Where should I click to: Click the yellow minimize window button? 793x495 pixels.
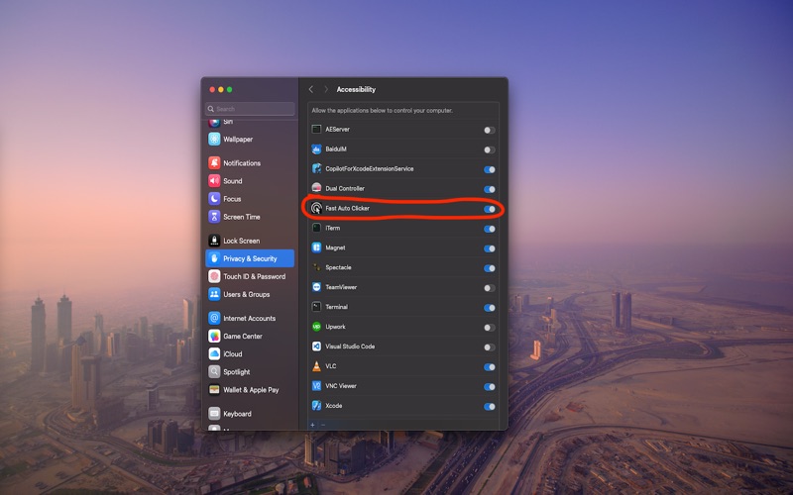pyautogui.click(x=221, y=89)
